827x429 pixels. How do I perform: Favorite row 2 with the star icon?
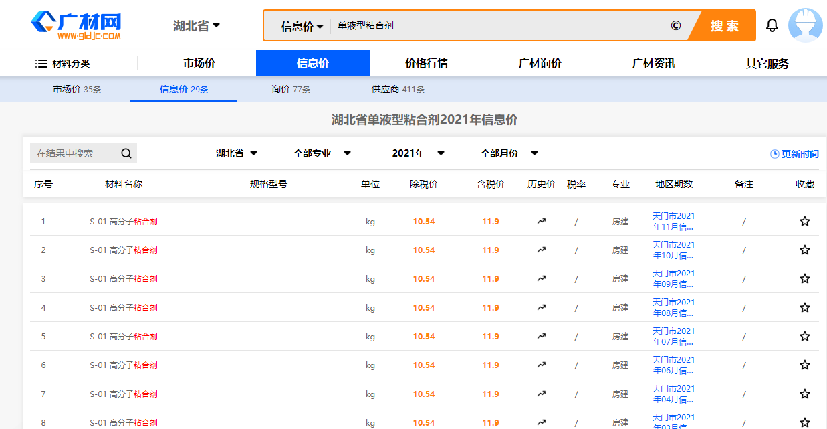click(805, 250)
